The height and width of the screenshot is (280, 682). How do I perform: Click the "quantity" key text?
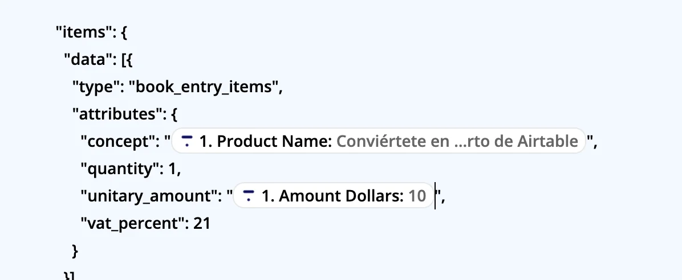click(x=121, y=169)
